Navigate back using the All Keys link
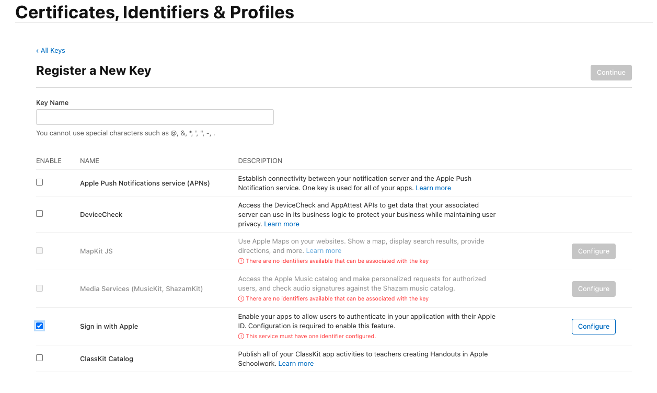Viewport: 657px width, 393px height. point(52,50)
